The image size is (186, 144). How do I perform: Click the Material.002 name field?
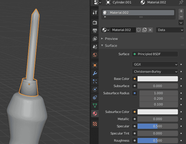tap(123, 30)
